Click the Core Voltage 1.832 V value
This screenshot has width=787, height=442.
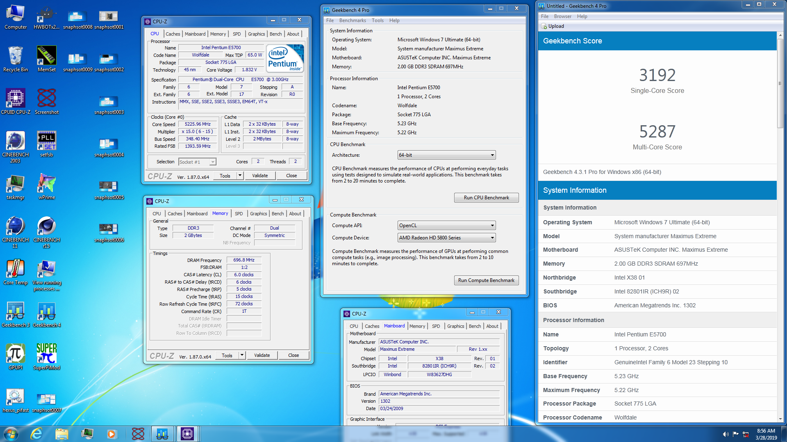[x=249, y=70]
